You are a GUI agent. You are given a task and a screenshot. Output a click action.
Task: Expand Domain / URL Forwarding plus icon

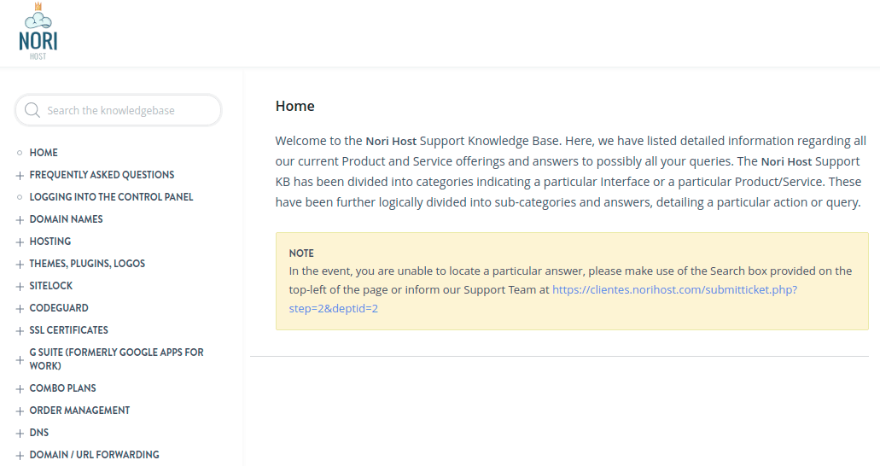click(x=20, y=456)
